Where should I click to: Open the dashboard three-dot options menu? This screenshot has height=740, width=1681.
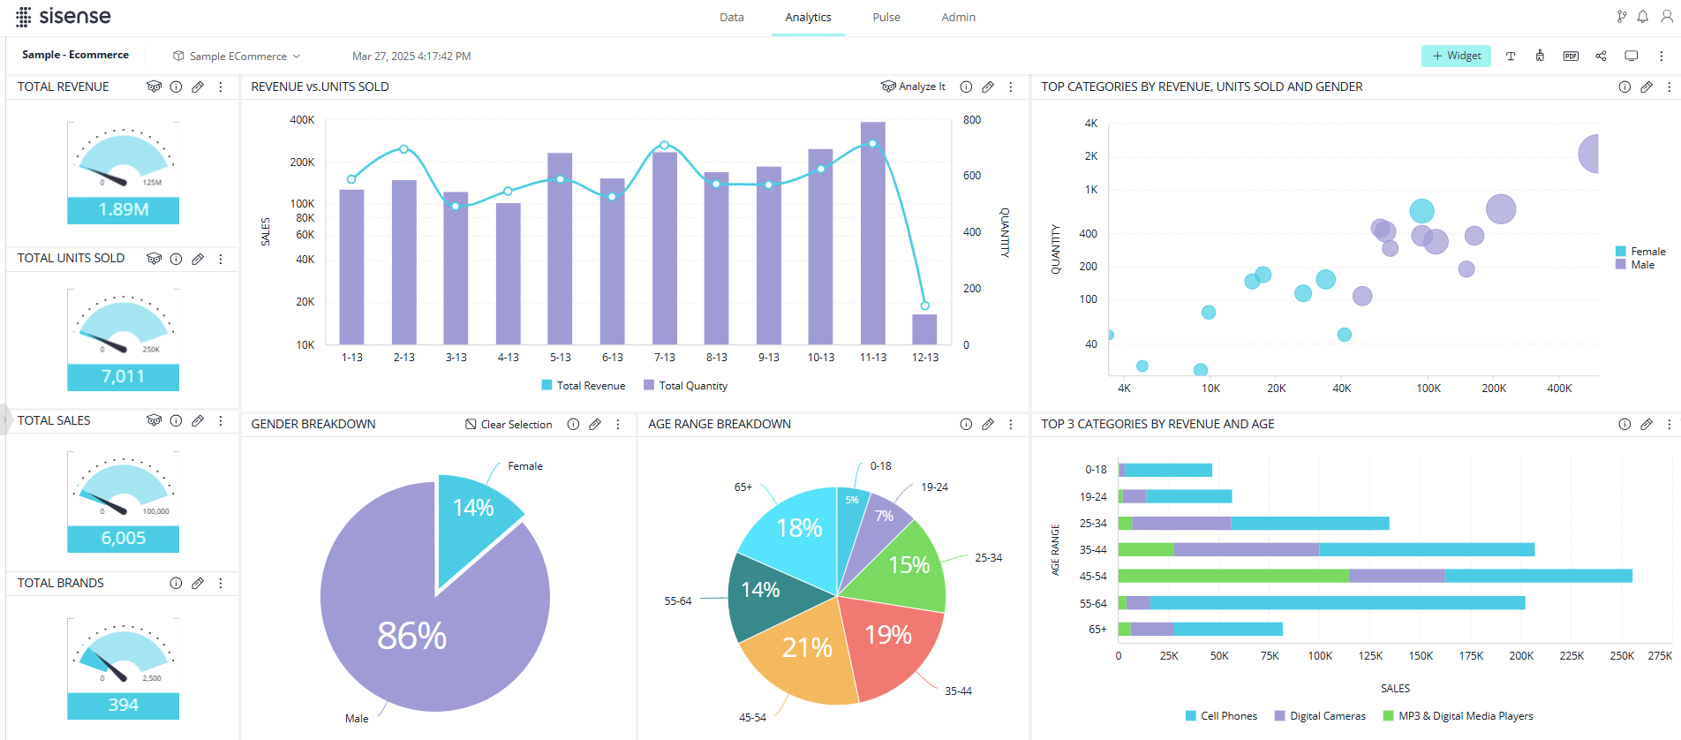click(x=1661, y=56)
